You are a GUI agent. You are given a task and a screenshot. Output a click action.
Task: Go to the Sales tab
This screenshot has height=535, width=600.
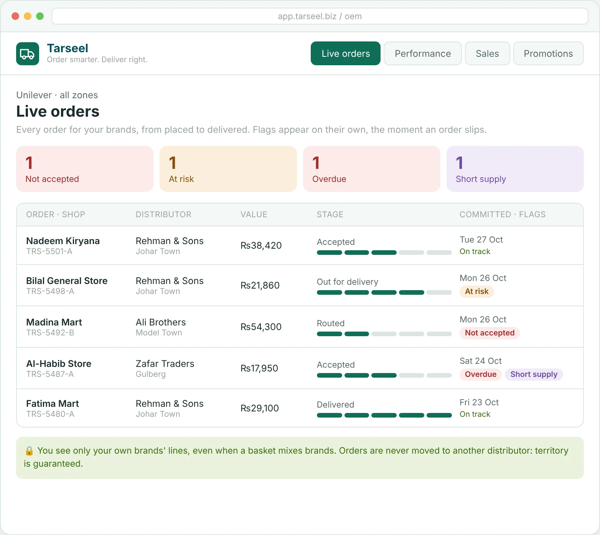[x=488, y=53]
